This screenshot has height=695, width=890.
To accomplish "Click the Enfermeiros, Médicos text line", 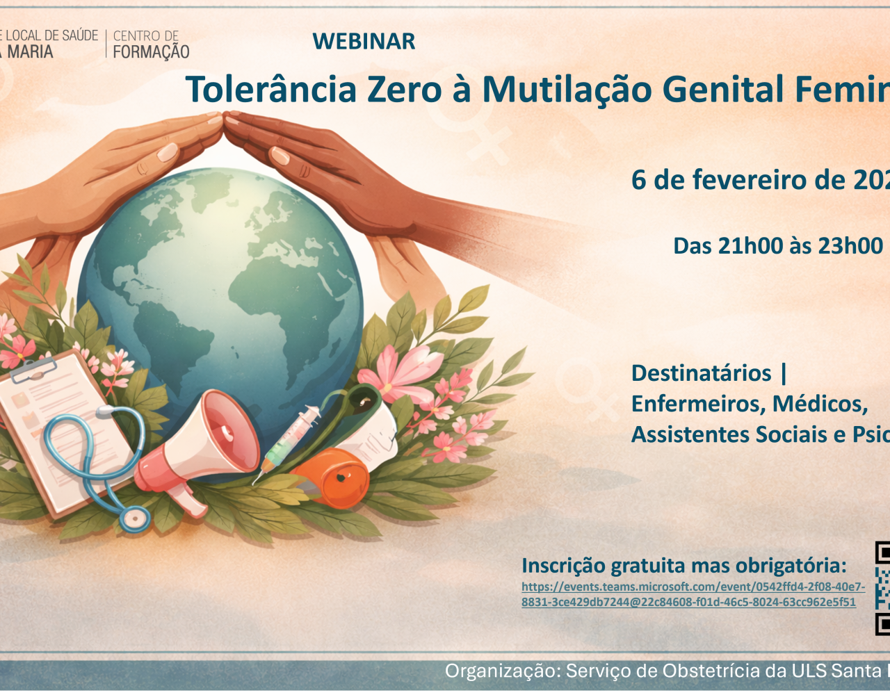I will 749,404.
